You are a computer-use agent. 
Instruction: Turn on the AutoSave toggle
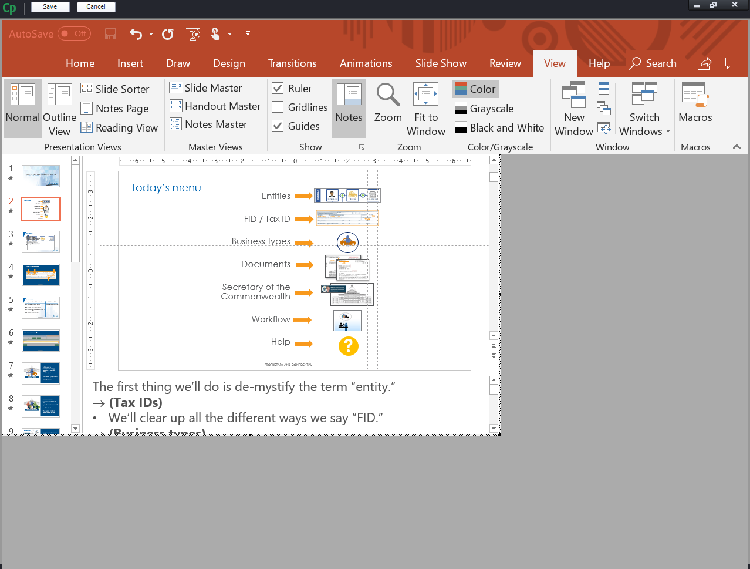[x=73, y=34]
